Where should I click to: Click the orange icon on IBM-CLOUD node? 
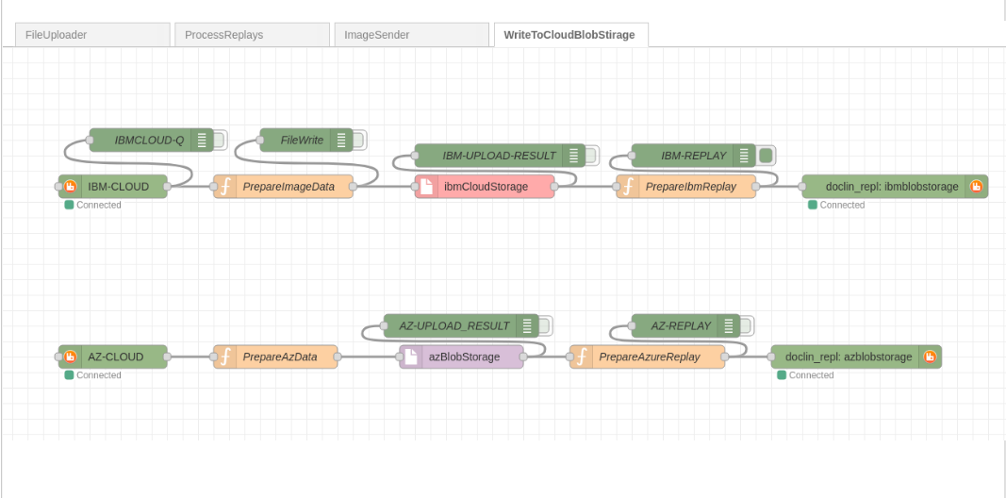point(71,187)
